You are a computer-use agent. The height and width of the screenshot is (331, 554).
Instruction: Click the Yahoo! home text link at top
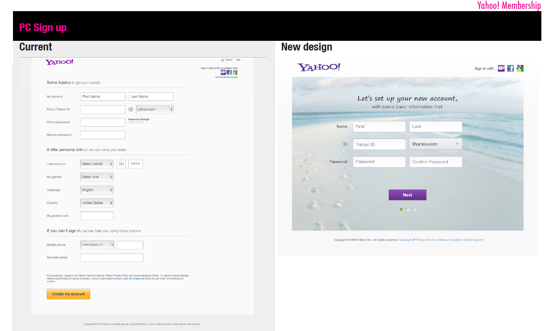pos(228,60)
